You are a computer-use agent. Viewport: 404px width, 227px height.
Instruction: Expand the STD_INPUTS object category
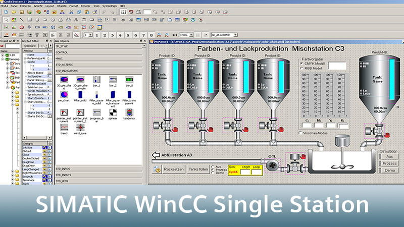point(98,175)
